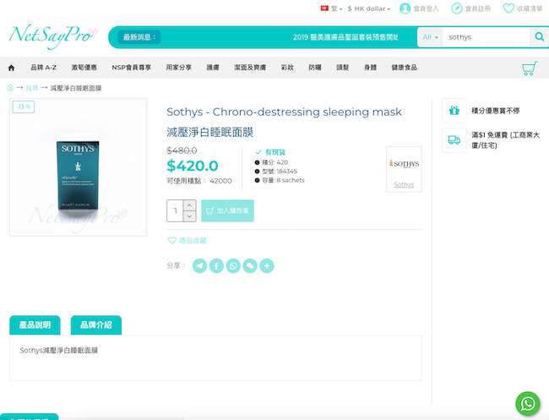
Task: Open the 彩妝 menu item
Action: pos(287,68)
